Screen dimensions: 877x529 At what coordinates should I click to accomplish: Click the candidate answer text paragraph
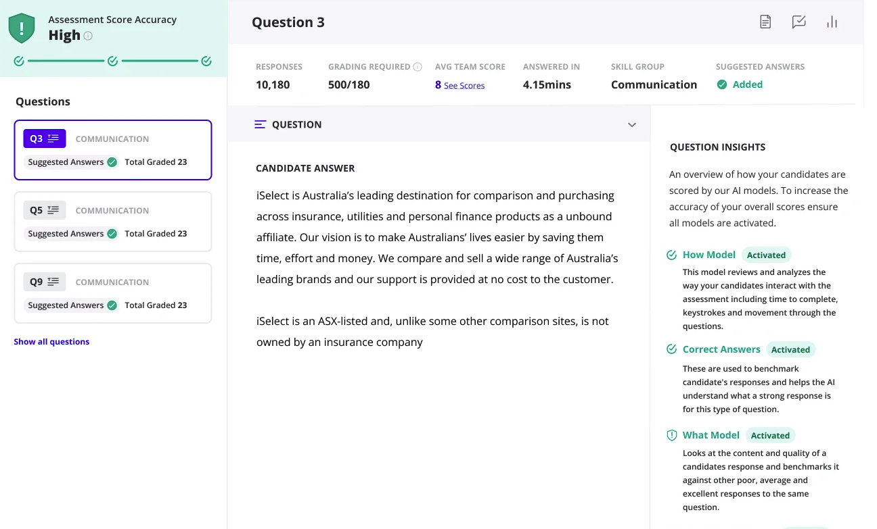436,238
